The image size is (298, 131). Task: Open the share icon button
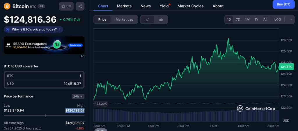[80, 6]
